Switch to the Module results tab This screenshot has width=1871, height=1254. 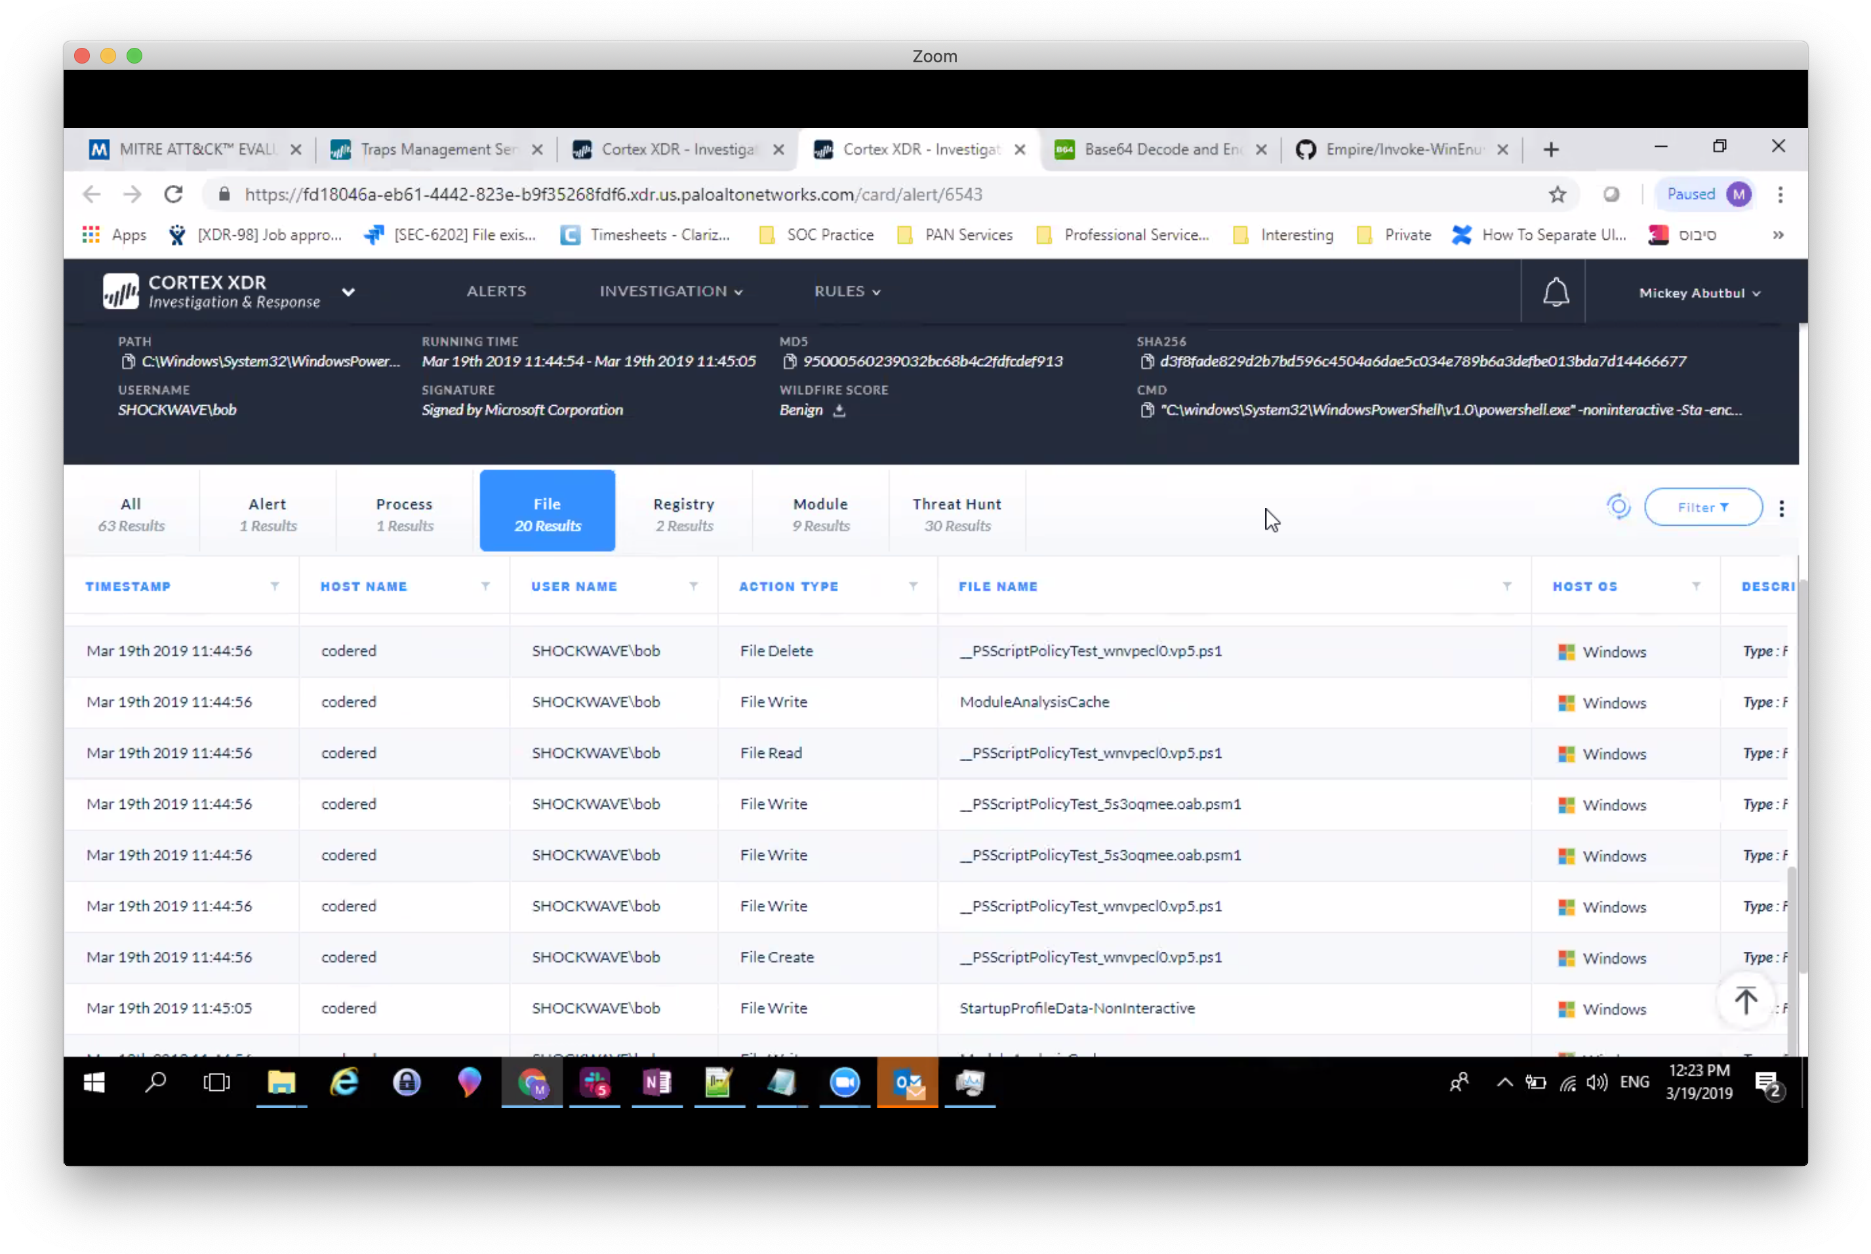tap(820, 514)
